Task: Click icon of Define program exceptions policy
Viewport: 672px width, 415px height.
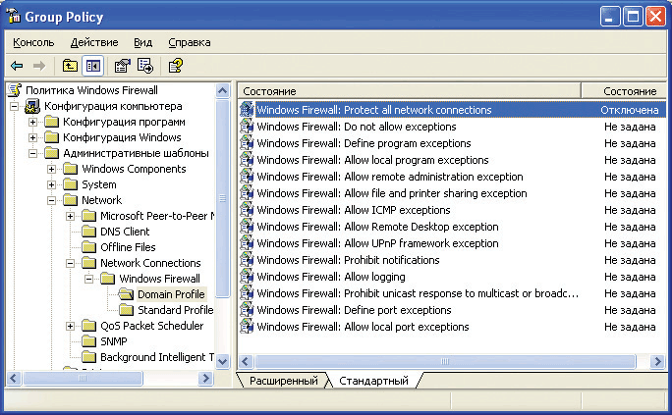Action: [247, 143]
